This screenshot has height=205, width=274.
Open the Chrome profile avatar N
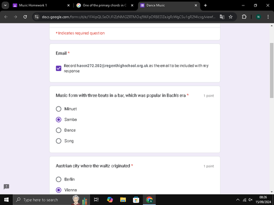258,17
